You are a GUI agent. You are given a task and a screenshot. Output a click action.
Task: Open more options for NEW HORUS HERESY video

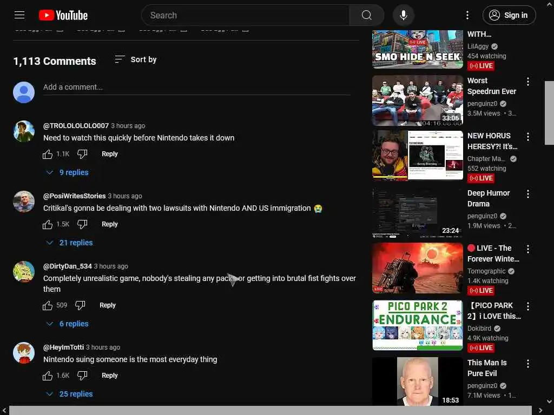(x=528, y=137)
